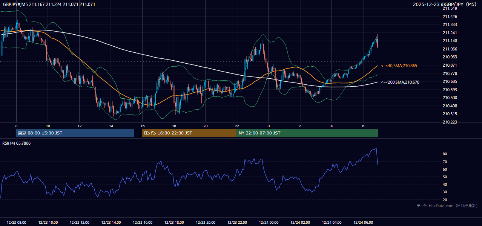Click the bottom date label 12/24 04:00
This screenshot has width=482, height=226.
(332, 223)
